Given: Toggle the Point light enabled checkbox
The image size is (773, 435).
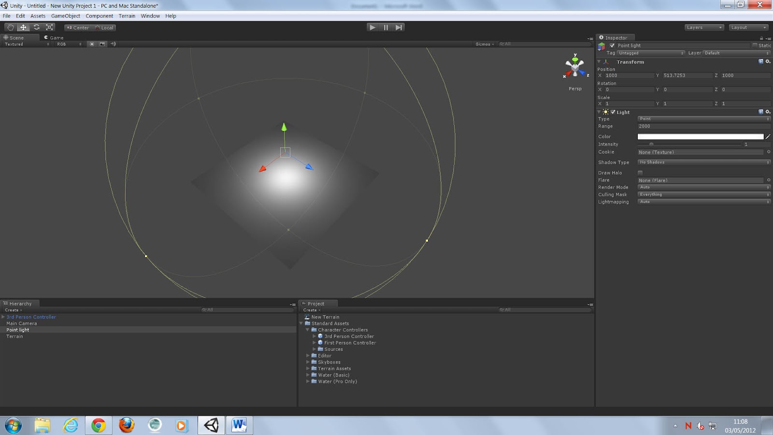Looking at the screenshot, I should 612,45.
